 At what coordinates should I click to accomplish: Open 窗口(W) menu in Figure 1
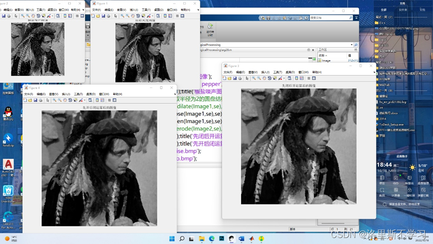tap(172, 10)
